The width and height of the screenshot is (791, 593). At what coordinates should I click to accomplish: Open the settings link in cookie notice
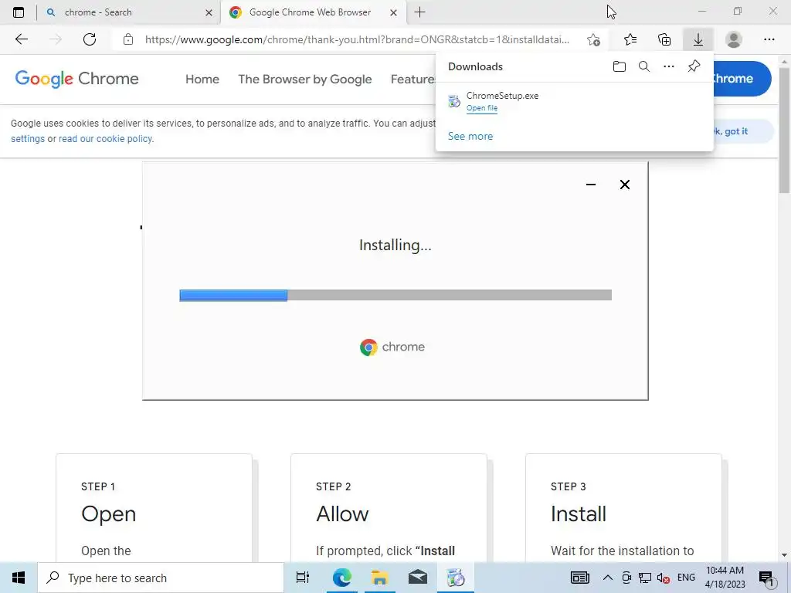click(28, 139)
